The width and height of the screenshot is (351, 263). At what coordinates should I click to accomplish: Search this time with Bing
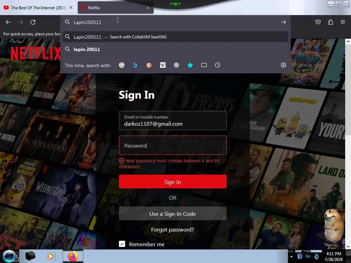[x=135, y=65]
